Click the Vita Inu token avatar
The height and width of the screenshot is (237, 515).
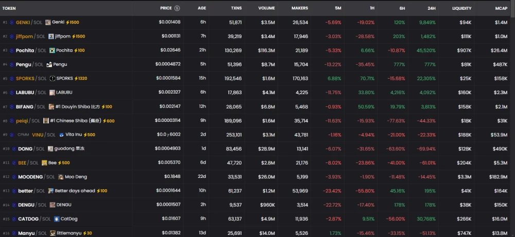coord(61,135)
